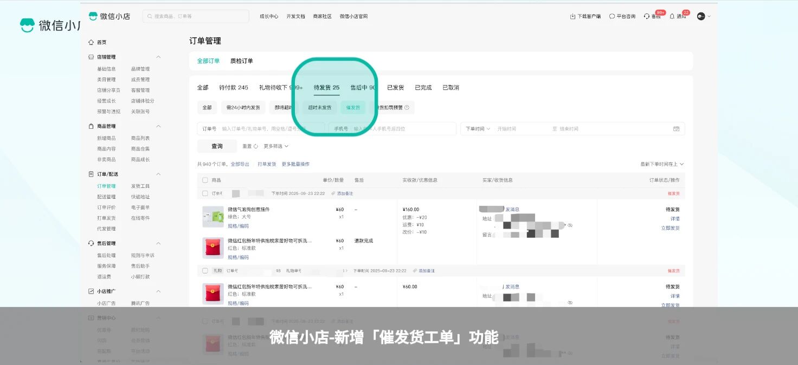Open 客服 headset icon in top bar
This screenshot has height=365, width=798.
pos(647,16)
